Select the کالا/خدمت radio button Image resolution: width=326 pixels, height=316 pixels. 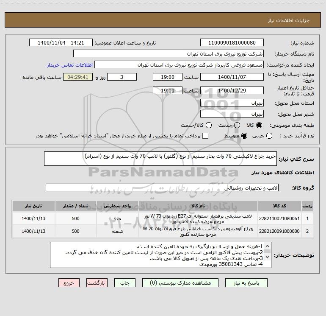(x=209, y=125)
